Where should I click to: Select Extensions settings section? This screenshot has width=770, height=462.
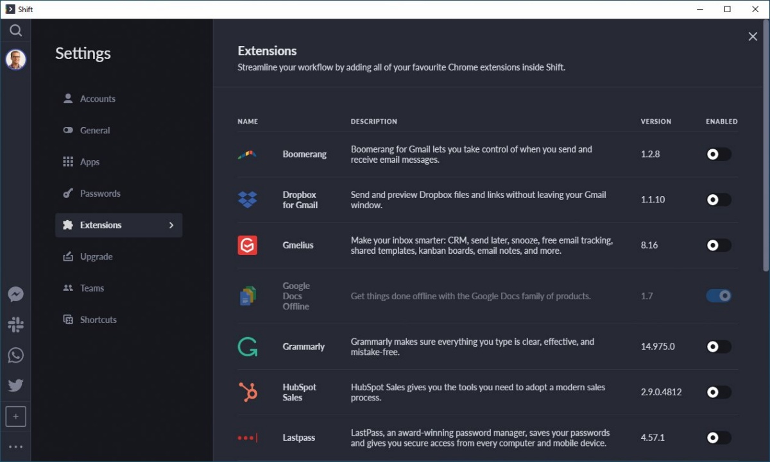(x=119, y=225)
